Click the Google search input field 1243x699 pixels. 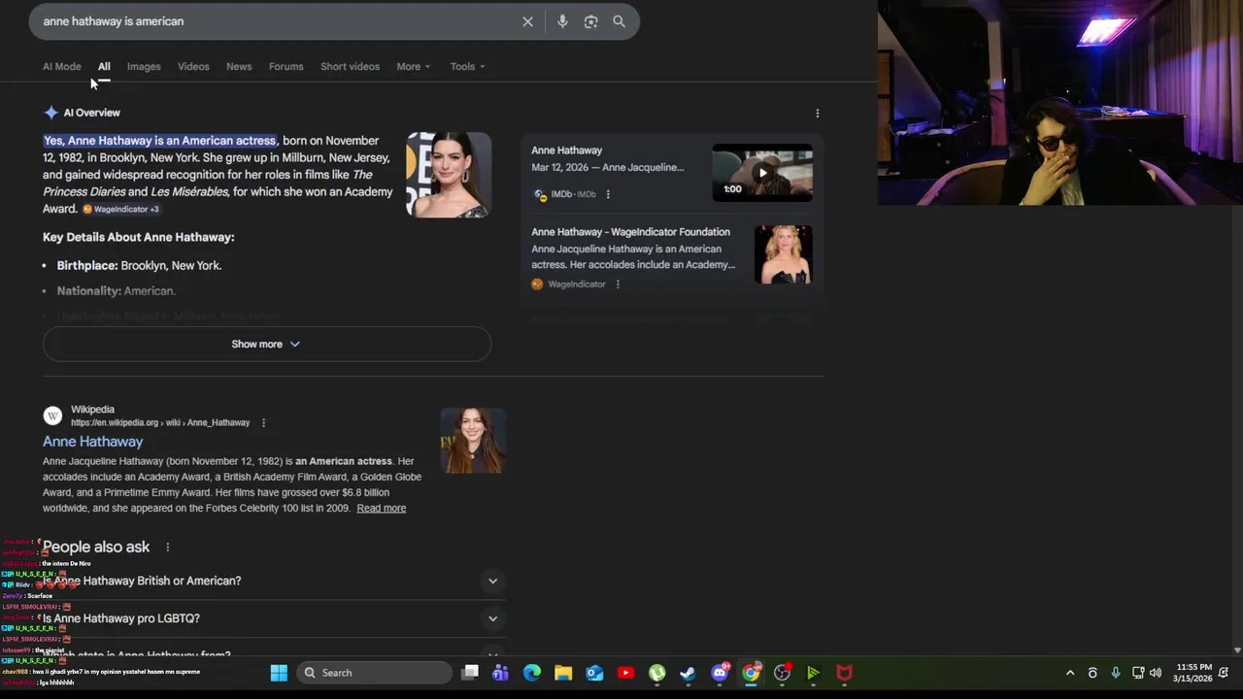tap(277, 21)
